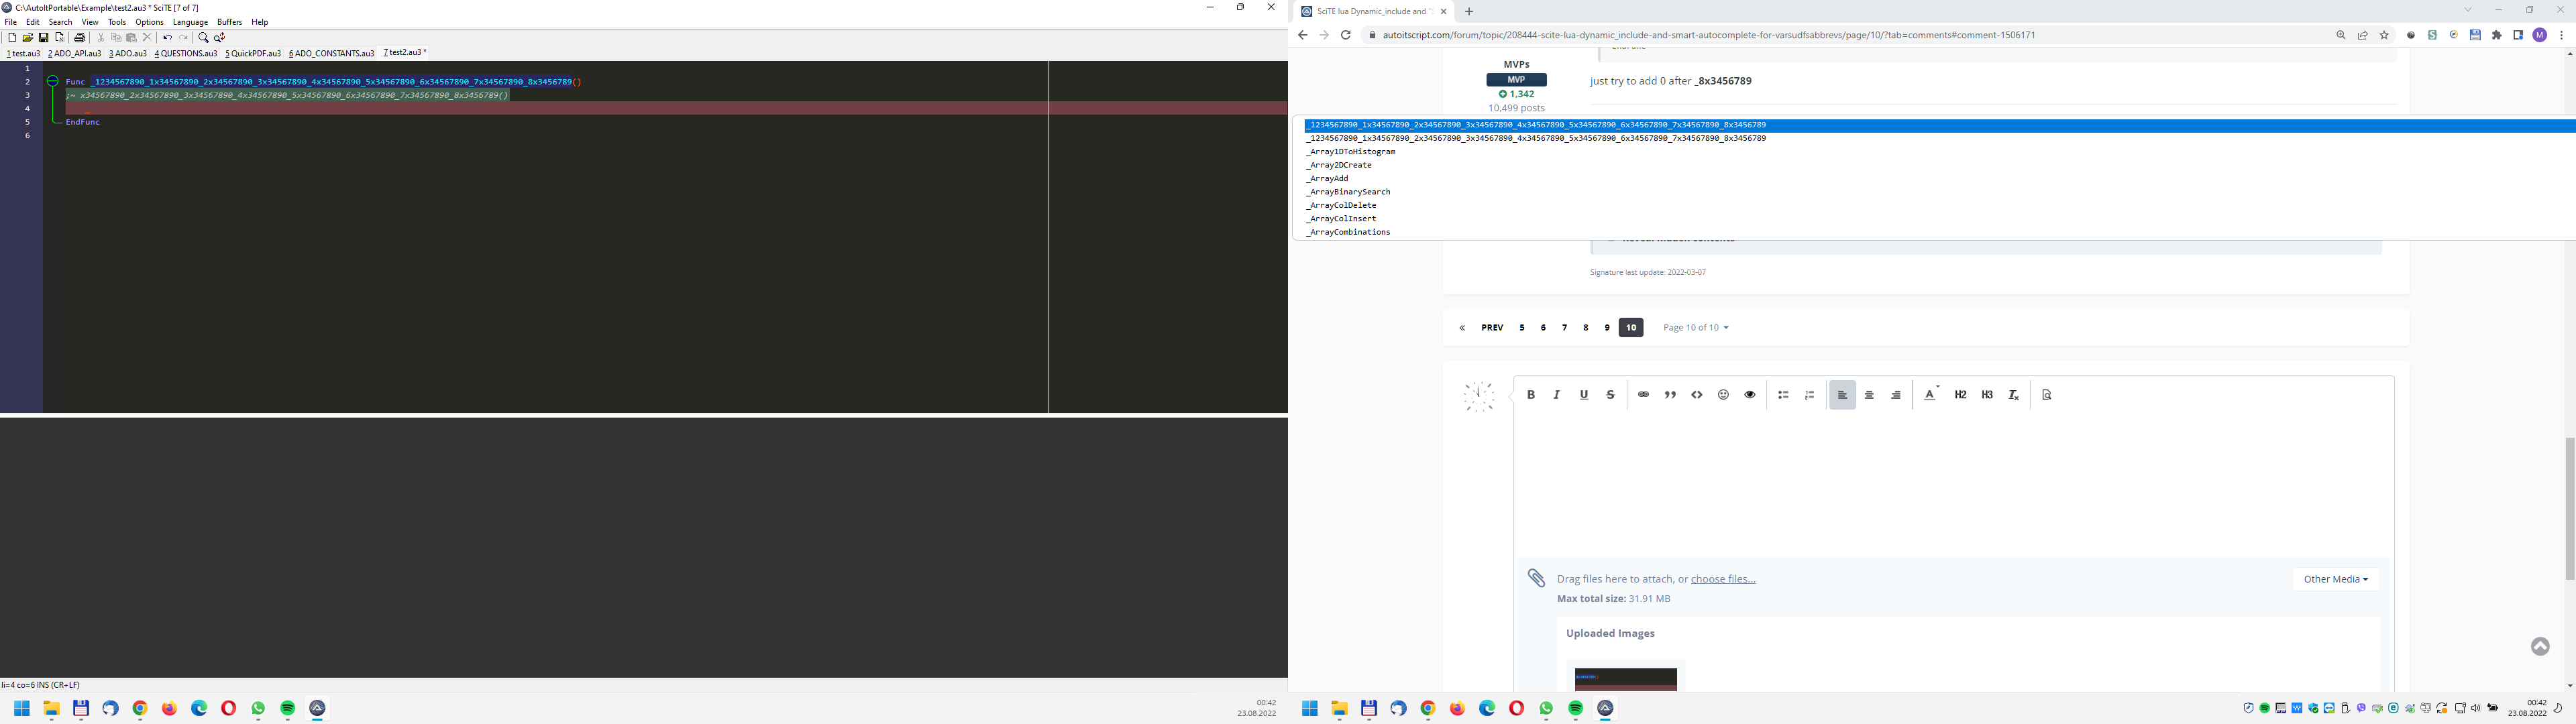Open Firefox from the left taskbar
Screen dimensions: 2576x724
tap(170, 708)
